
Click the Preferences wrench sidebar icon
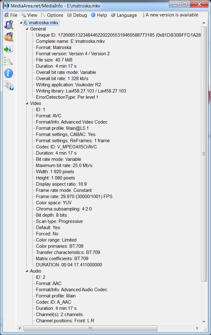[9, 61]
